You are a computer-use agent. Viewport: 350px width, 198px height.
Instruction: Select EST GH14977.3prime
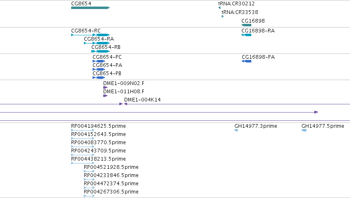256,126
